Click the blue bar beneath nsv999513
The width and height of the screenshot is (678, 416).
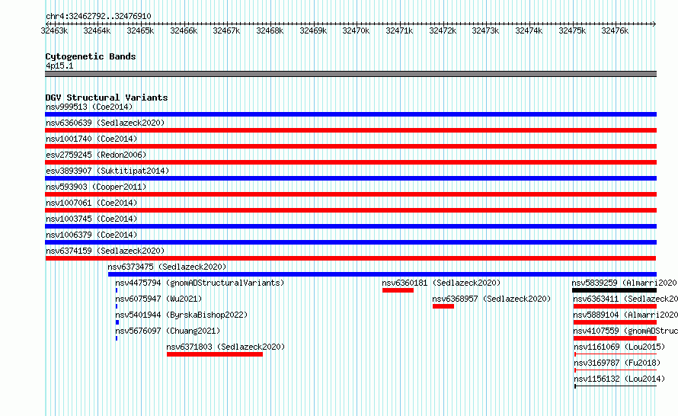tap(350, 114)
